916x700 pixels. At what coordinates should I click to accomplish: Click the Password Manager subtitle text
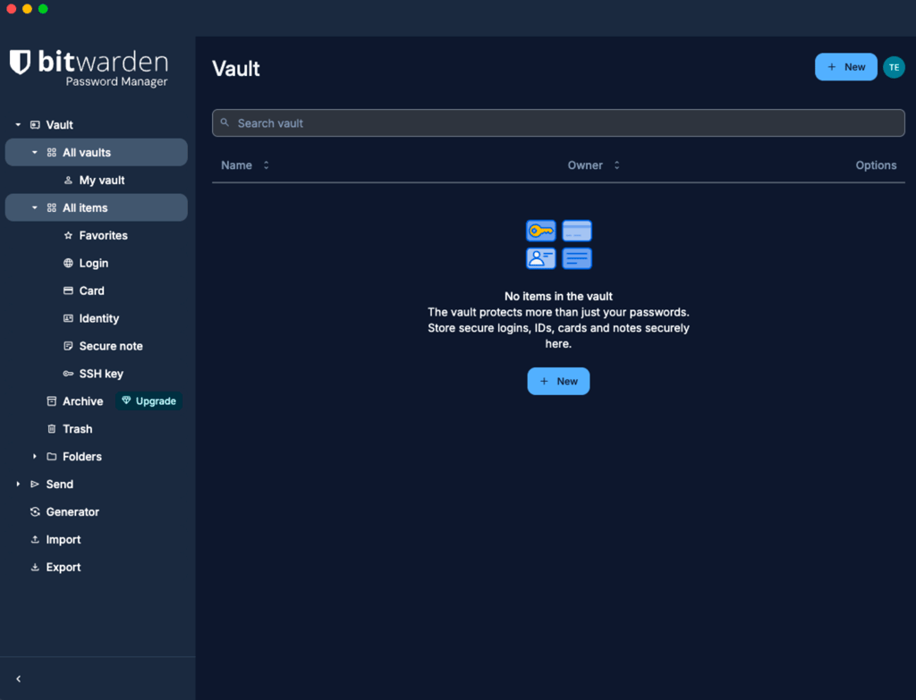(x=116, y=81)
